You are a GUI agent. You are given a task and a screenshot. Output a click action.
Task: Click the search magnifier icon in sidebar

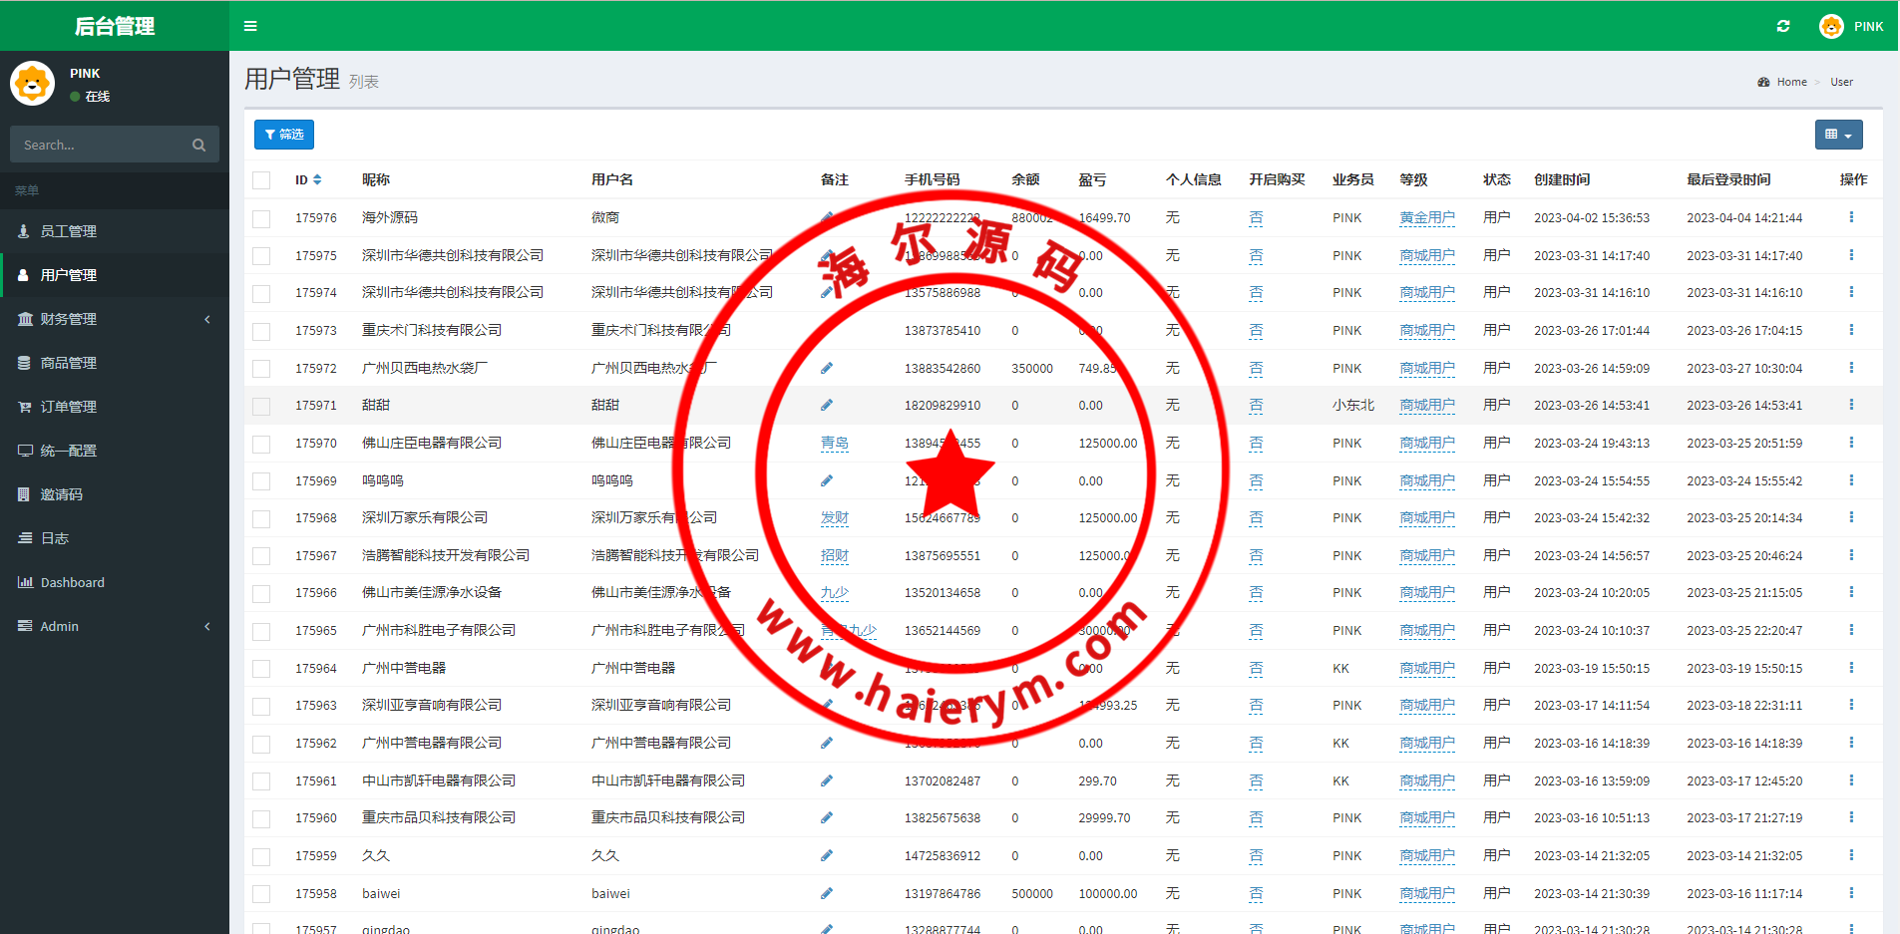tap(198, 146)
